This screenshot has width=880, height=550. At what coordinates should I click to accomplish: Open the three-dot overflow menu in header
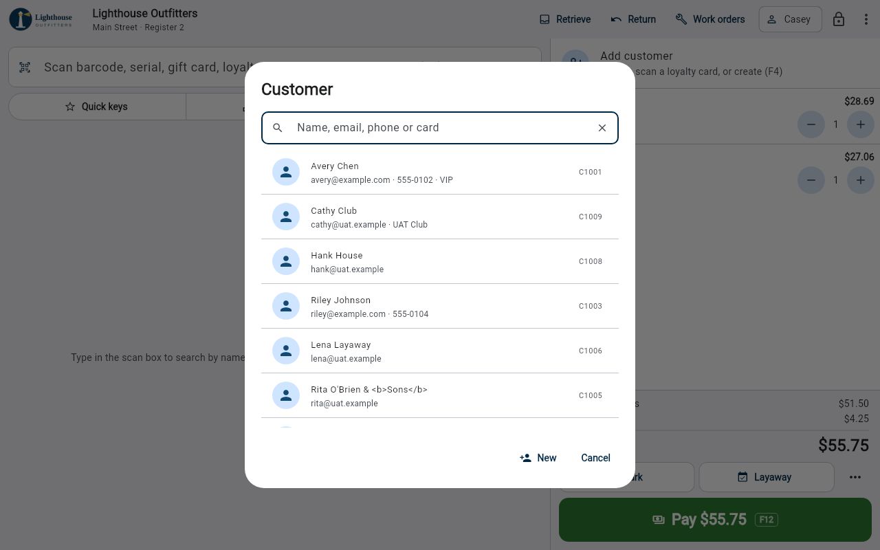coord(866,19)
